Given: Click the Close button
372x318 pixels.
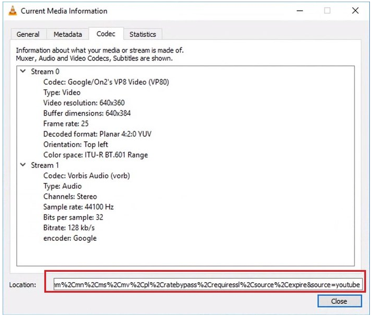Looking at the screenshot, I should pos(339,301).
